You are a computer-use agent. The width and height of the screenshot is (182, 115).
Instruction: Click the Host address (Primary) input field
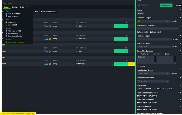coord(158,29)
